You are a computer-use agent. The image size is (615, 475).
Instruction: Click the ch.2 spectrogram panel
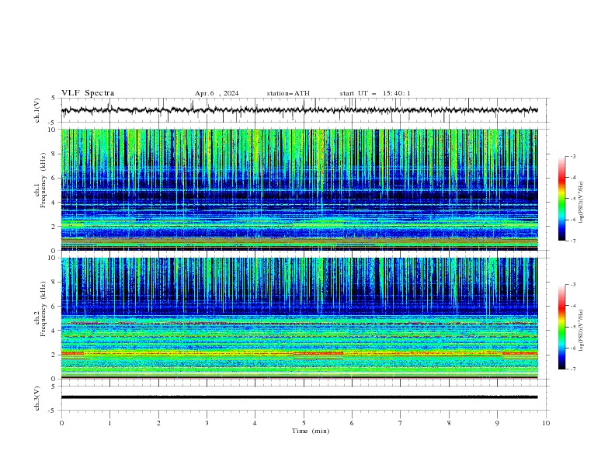[x=300, y=318]
